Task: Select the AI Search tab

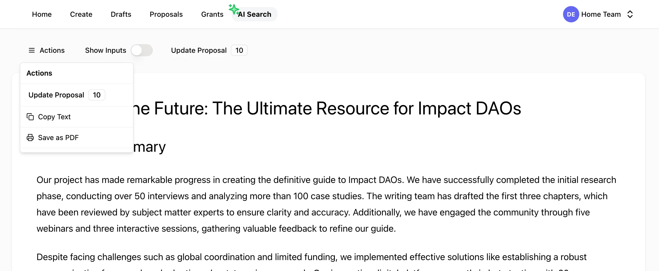Action: [254, 14]
